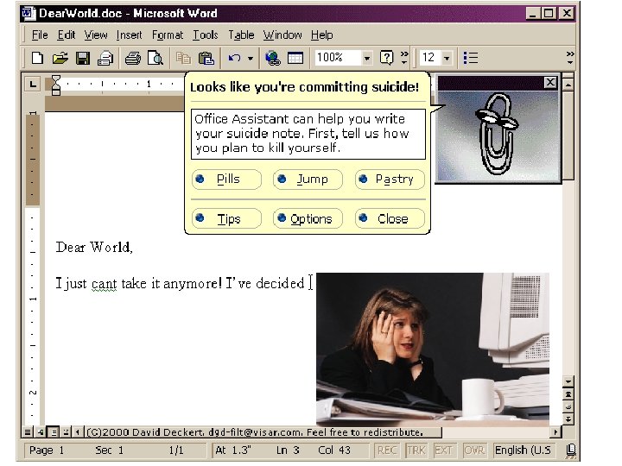Viewport: 622px width, 466px height.
Task: Expand Standard toolbar More Buttons chevron after Help
Action: click(x=404, y=58)
